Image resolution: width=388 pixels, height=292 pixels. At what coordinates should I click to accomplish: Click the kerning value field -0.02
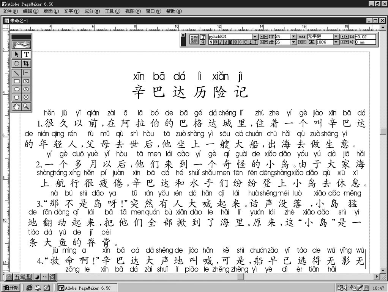coord(365,36)
